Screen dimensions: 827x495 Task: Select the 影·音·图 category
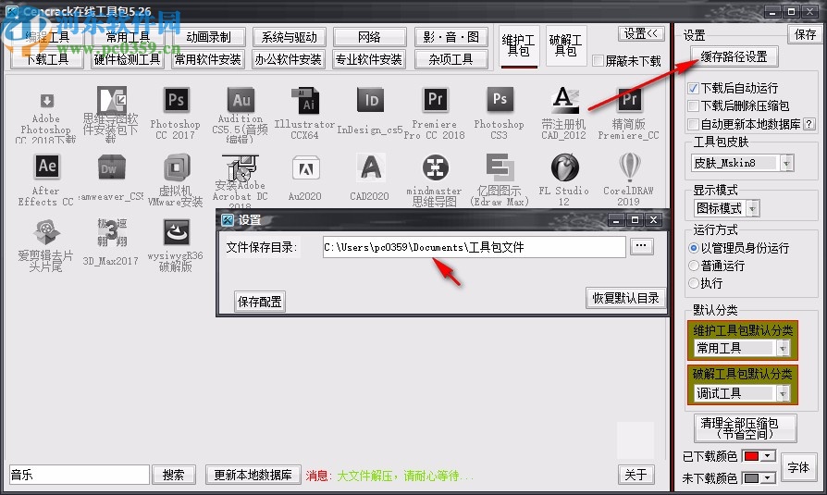coord(451,37)
